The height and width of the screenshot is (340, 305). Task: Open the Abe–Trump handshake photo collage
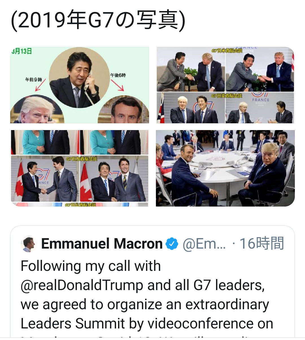click(225, 85)
